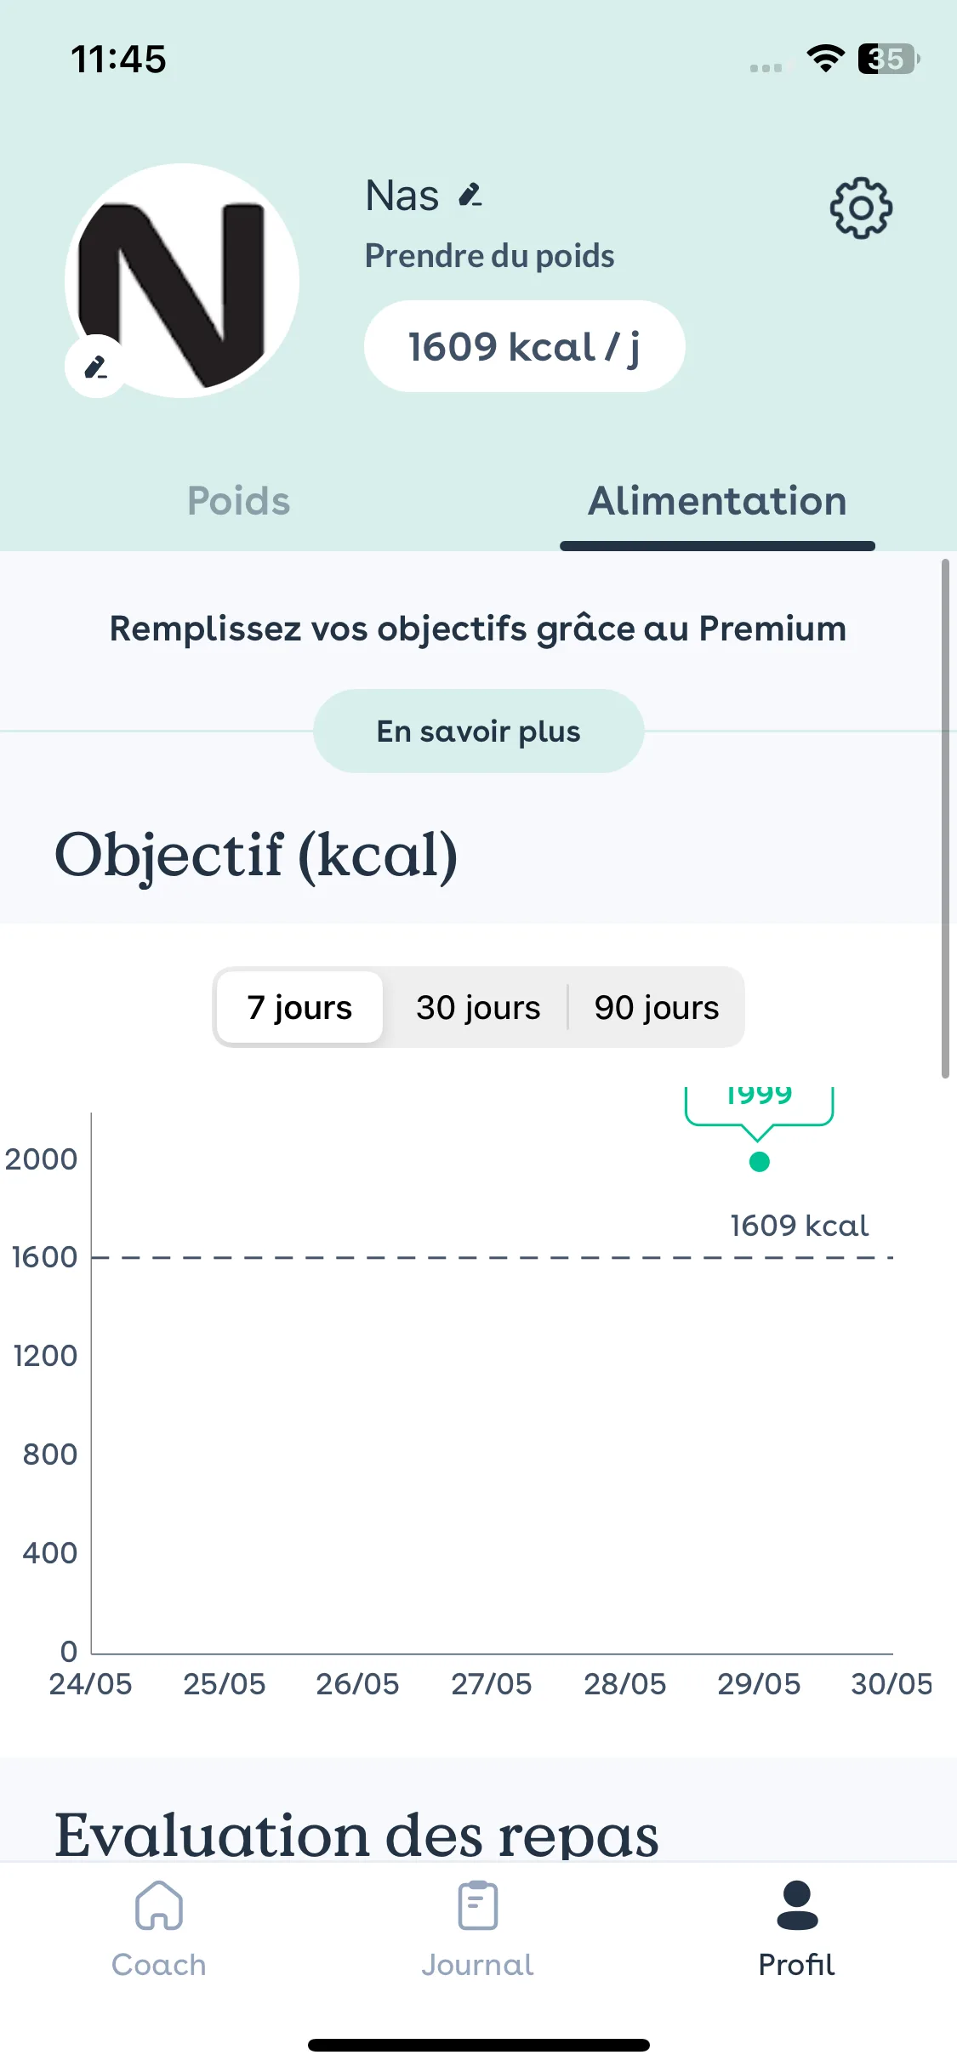This screenshot has height=2072, width=957.
Task: Tap En savoir plus button
Action: pos(478,731)
